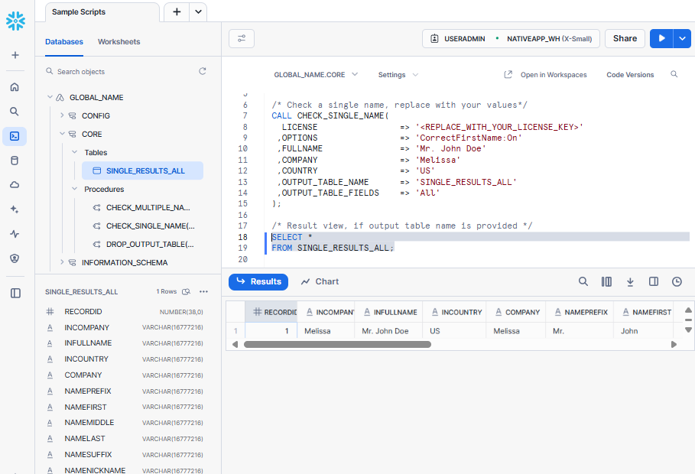This screenshot has height=474, width=695.
Task: Collapse the Procedures folder
Action: click(x=74, y=189)
